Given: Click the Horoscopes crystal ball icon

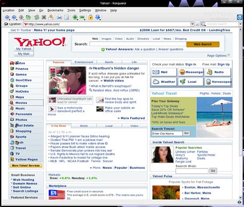Looking at the screenshot, I should [208, 82].
